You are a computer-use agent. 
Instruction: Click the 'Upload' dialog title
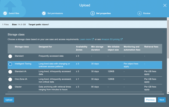click(85, 5)
